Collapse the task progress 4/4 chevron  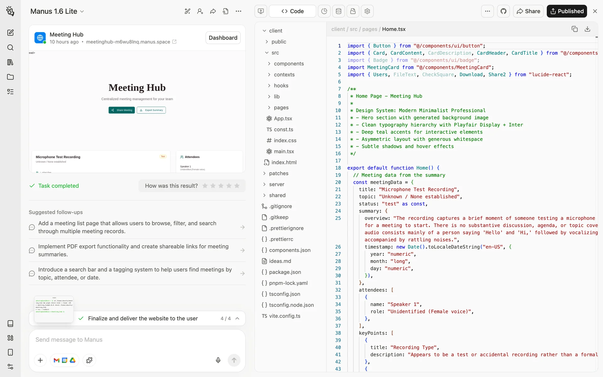(237, 318)
